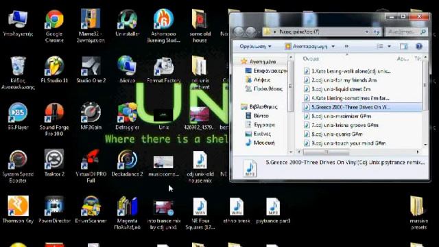Viewport: 439px width, 247px height.
Task: Open the Αναπαραγωγή dropdown arrow
Action: (333, 46)
